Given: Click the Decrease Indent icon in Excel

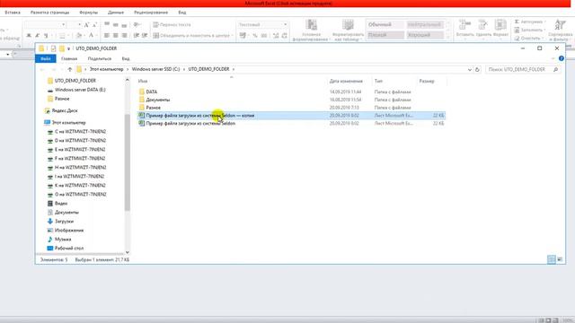Looking at the screenshot, I should [x=136, y=36].
